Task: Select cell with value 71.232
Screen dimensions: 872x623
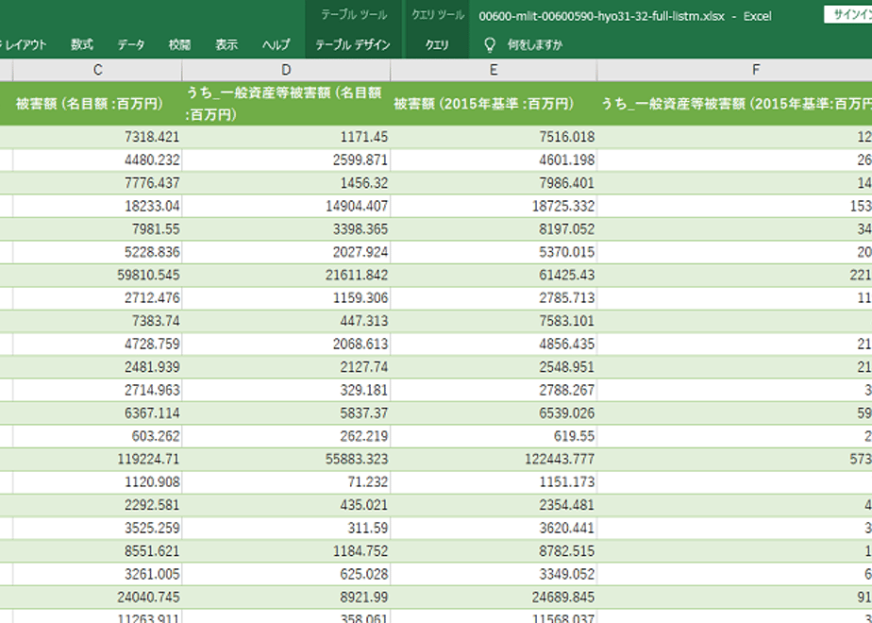Action: (x=286, y=482)
